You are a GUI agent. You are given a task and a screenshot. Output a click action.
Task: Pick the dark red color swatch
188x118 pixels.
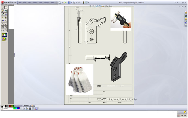point(10,106)
